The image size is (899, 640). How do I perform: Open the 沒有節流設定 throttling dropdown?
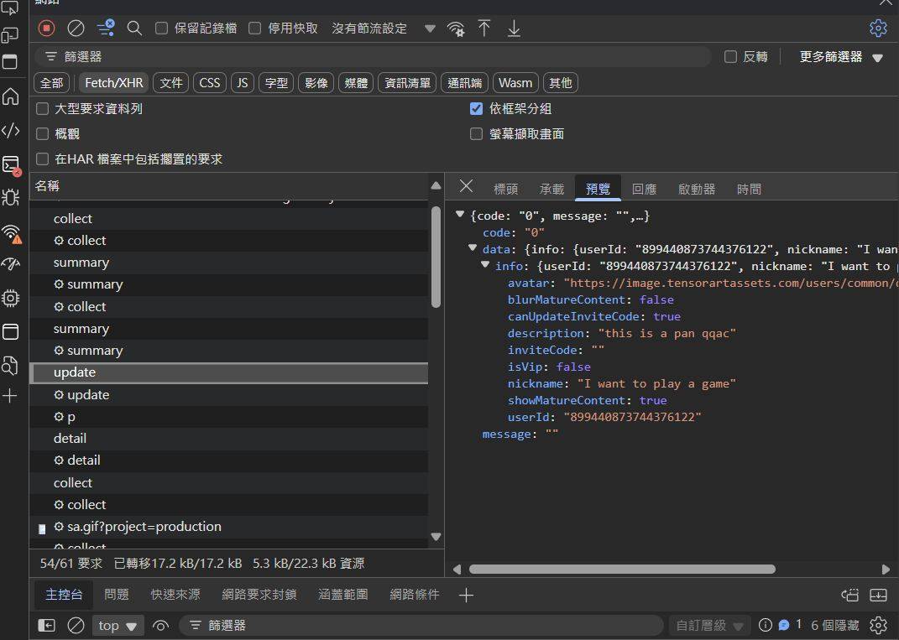[x=383, y=29]
